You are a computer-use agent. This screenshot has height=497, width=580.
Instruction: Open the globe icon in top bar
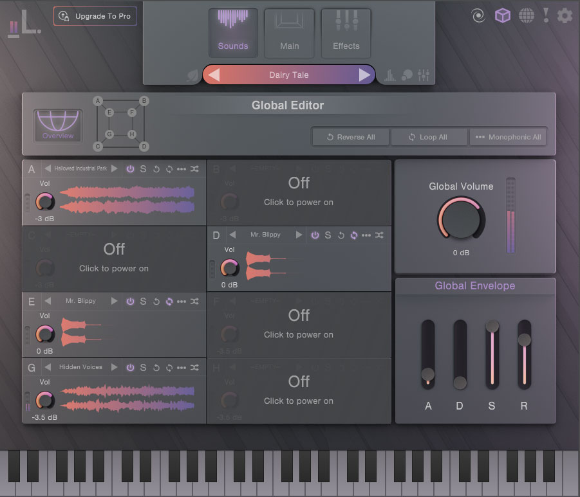(527, 16)
